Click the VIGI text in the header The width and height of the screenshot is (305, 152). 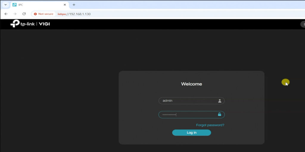pos(44,24)
